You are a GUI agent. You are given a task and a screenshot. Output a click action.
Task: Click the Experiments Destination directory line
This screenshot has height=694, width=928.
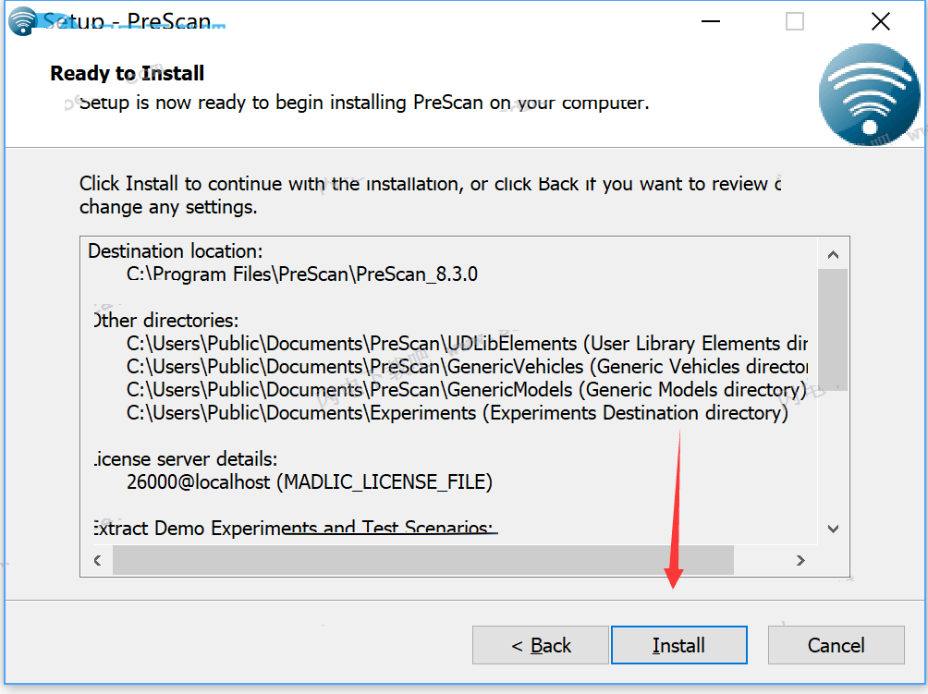click(458, 413)
